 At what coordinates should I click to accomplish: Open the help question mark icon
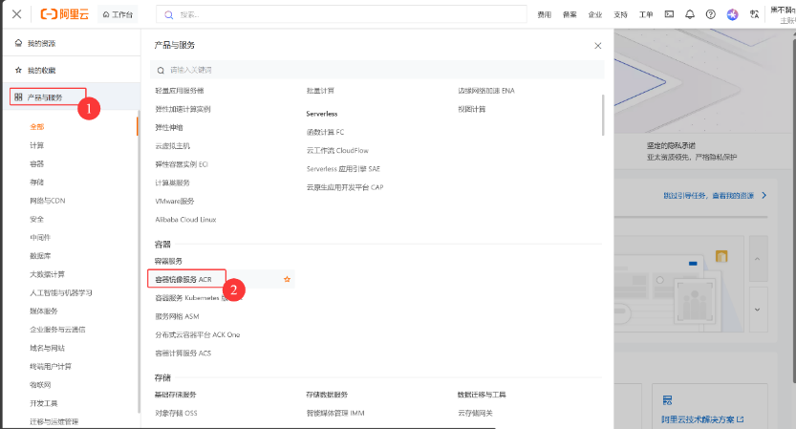711,14
